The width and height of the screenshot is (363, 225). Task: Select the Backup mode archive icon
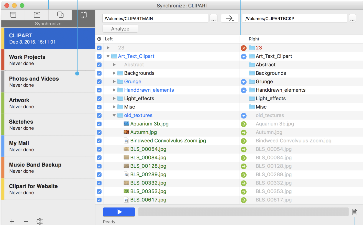tap(13, 15)
